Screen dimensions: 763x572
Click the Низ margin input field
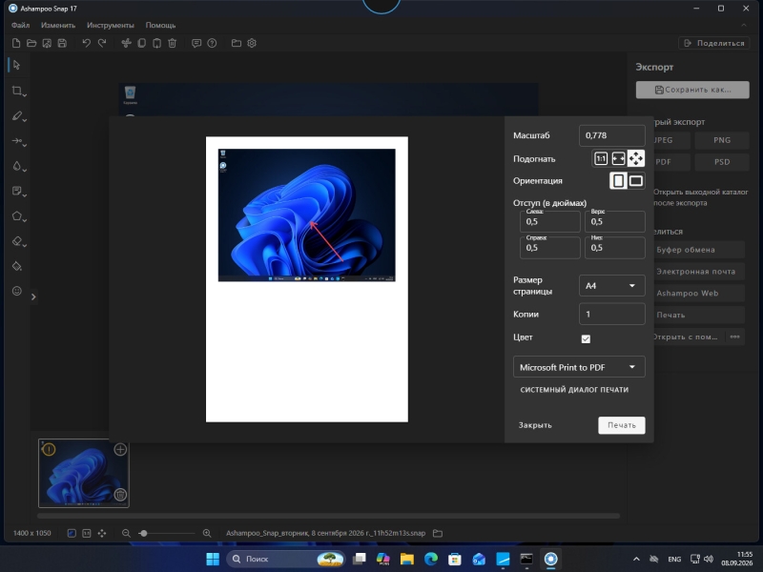coord(615,248)
